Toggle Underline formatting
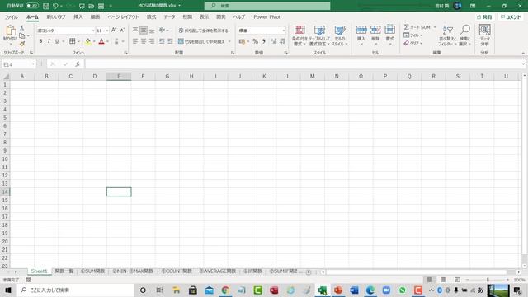528x297 pixels. (x=57, y=41)
